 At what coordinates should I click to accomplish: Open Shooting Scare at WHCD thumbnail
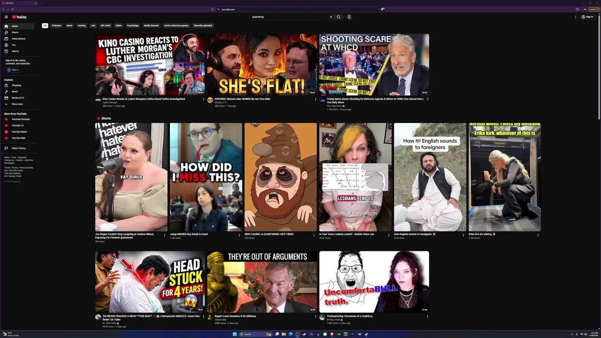pos(374,64)
